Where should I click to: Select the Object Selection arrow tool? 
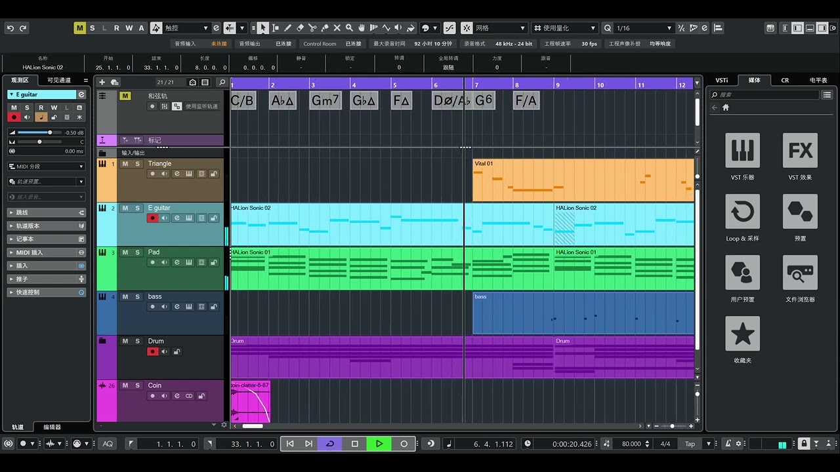(262, 28)
